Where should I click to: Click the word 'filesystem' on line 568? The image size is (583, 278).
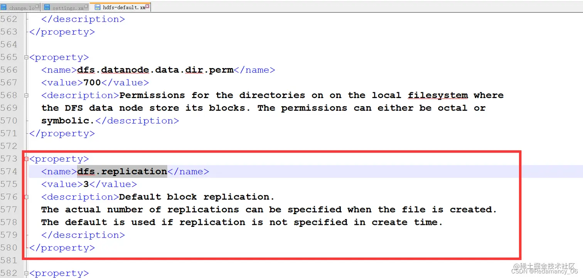pyautogui.click(x=438, y=95)
